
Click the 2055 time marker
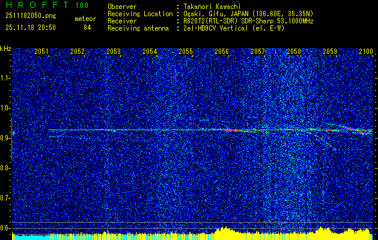pos(186,52)
